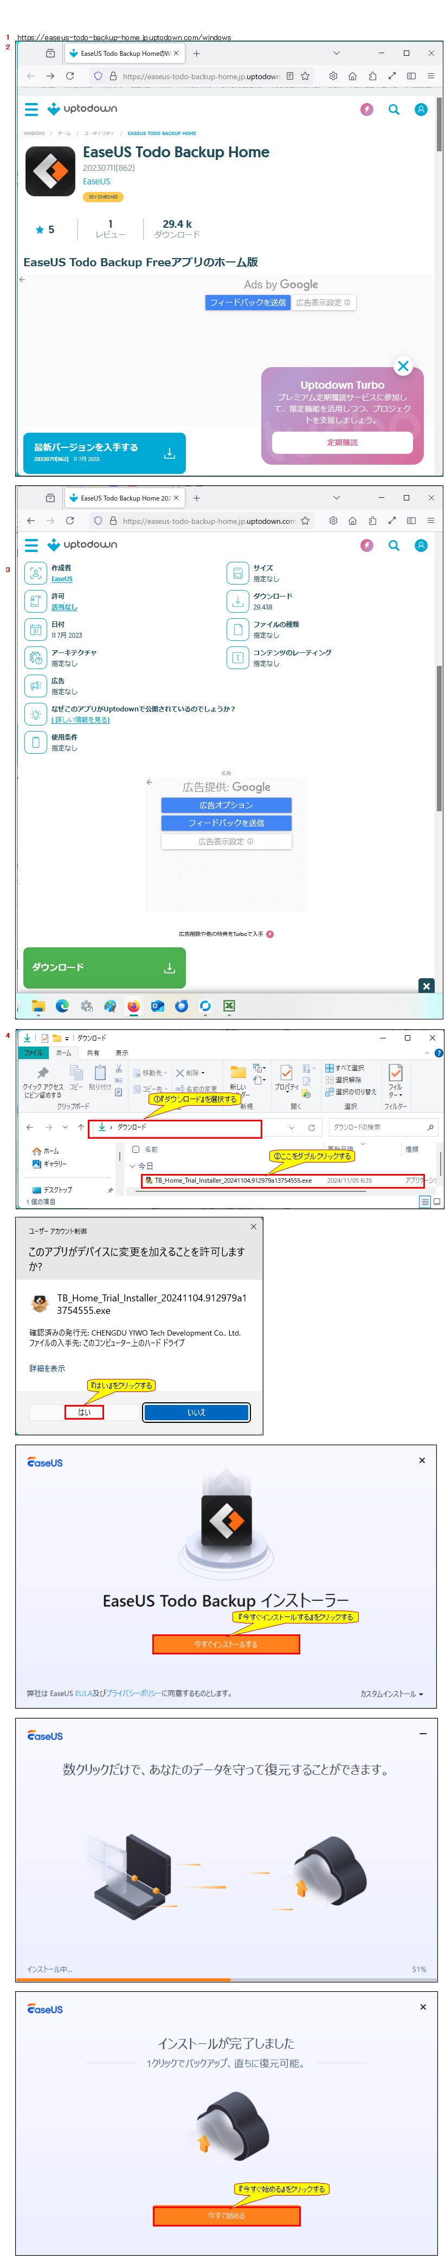The height and width of the screenshot is (2265, 445).
Task: Click the purple Turbo lightning icon in the first browser page
Action: (367, 109)
